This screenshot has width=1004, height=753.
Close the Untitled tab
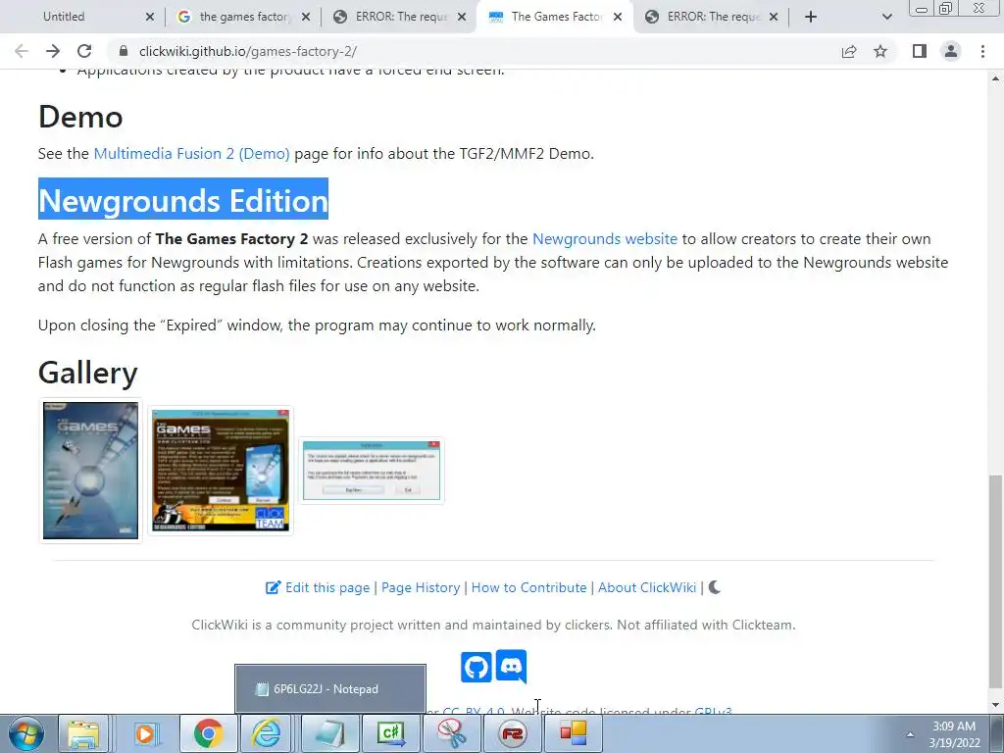pyautogui.click(x=150, y=17)
